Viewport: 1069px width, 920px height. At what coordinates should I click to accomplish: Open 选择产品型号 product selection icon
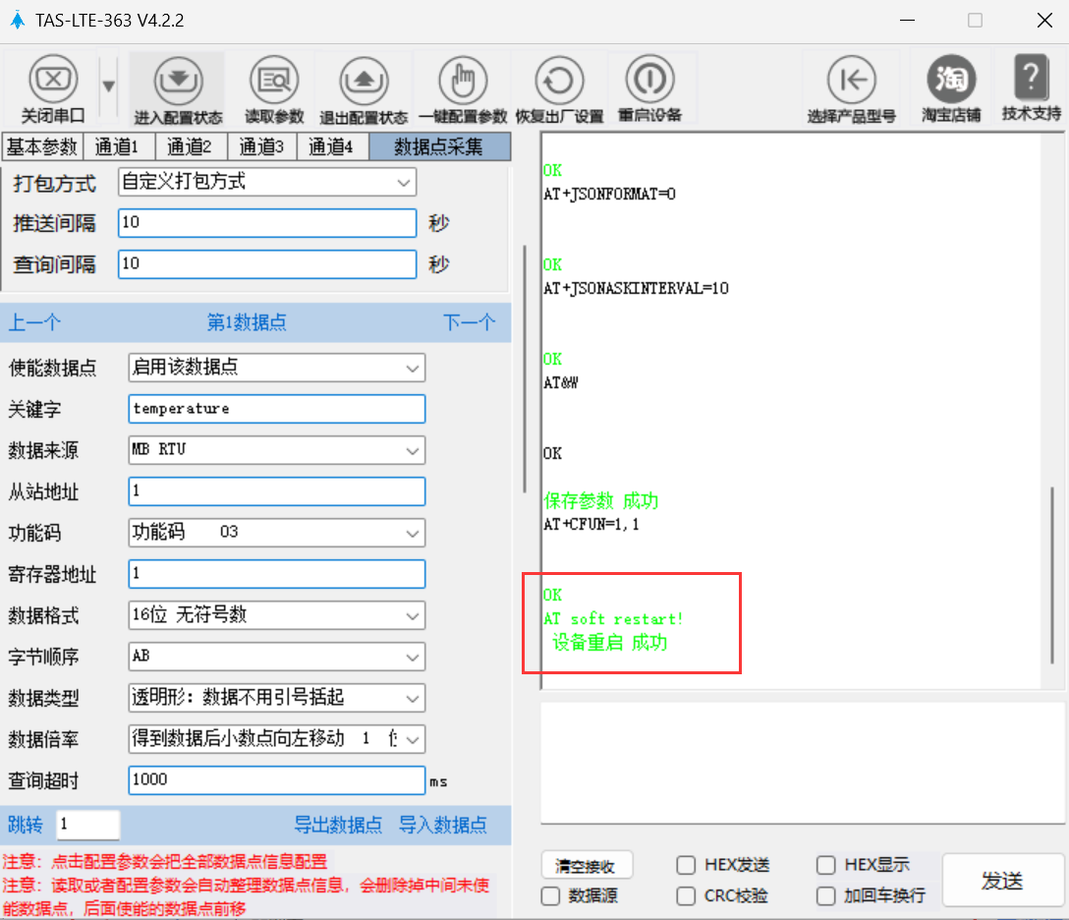click(x=851, y=79)
